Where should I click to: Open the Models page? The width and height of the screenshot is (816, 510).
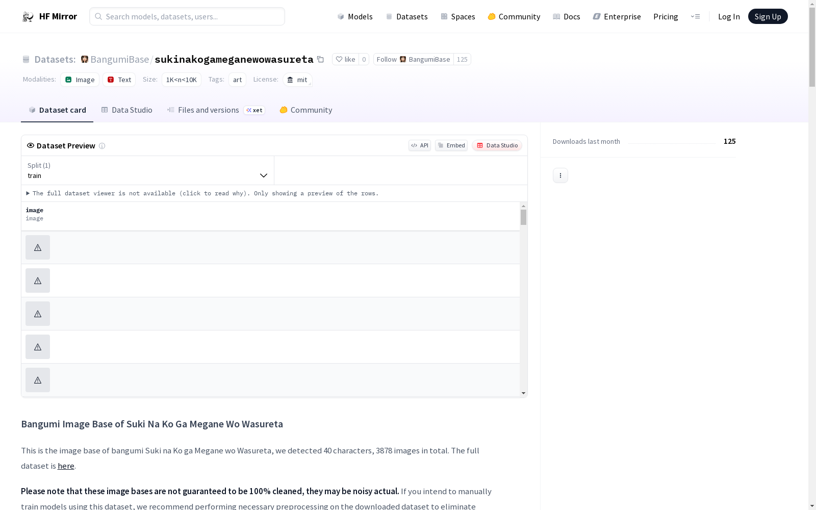click(355, 16)
